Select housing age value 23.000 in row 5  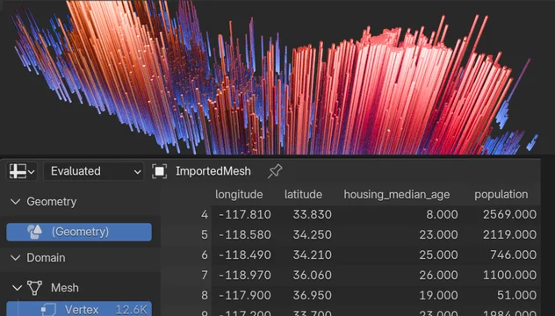coord(438,234)
